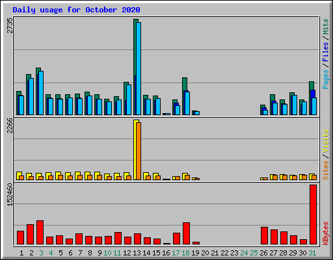Click the 152460 axis value label

tap(10, 194)
